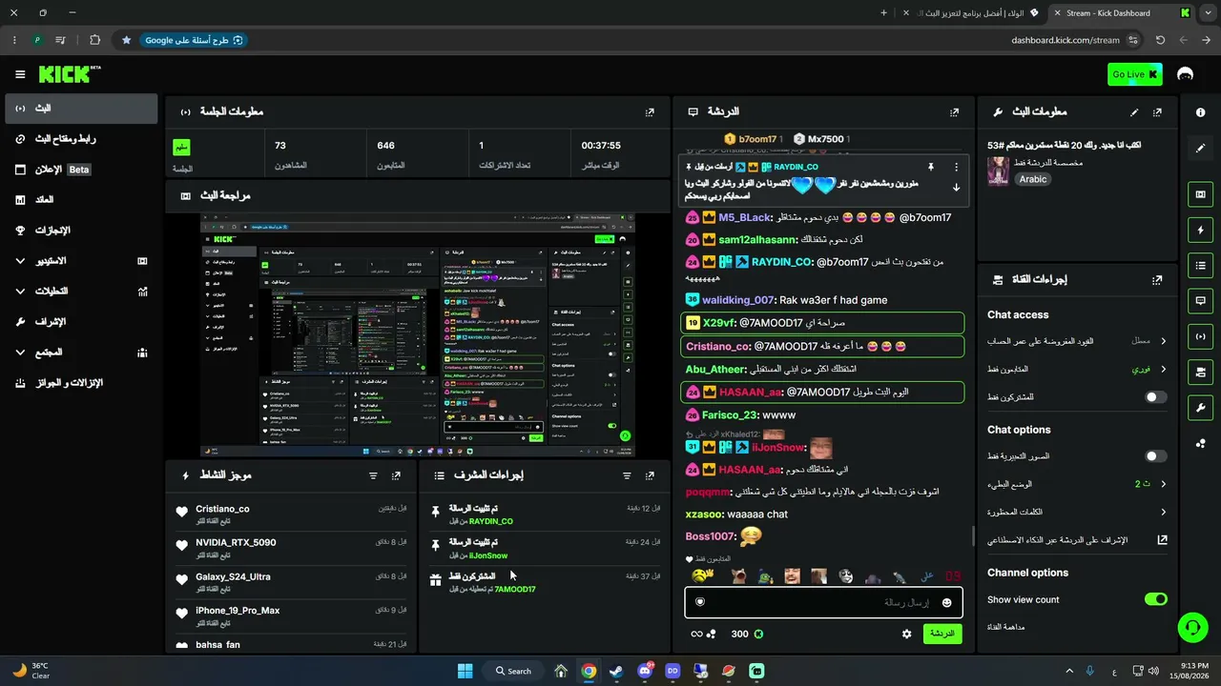Click the info icon in right rail
The height and width of the screenshot is (686, 1221).
pos(1200,112)
